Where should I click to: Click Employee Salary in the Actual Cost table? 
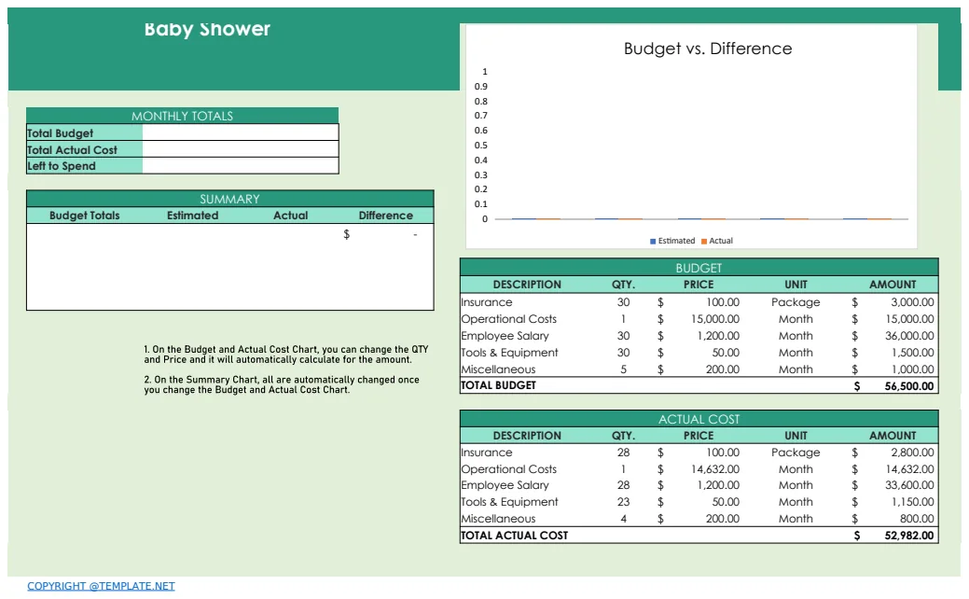505,485
